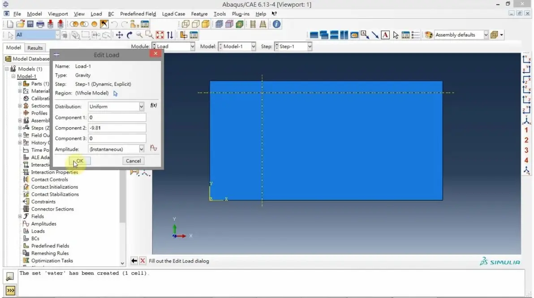Select Predefined Fields in model tree
The height and width of the screenshot is (298, 534).
pos(50,246)
